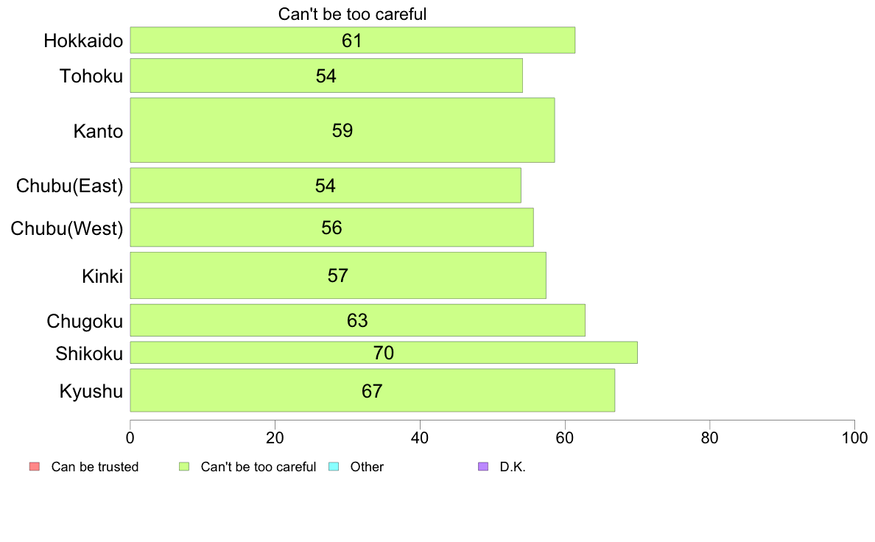Click the Hokkaido axis label
This screenshot has height=542, width=875.
(83, 41)
